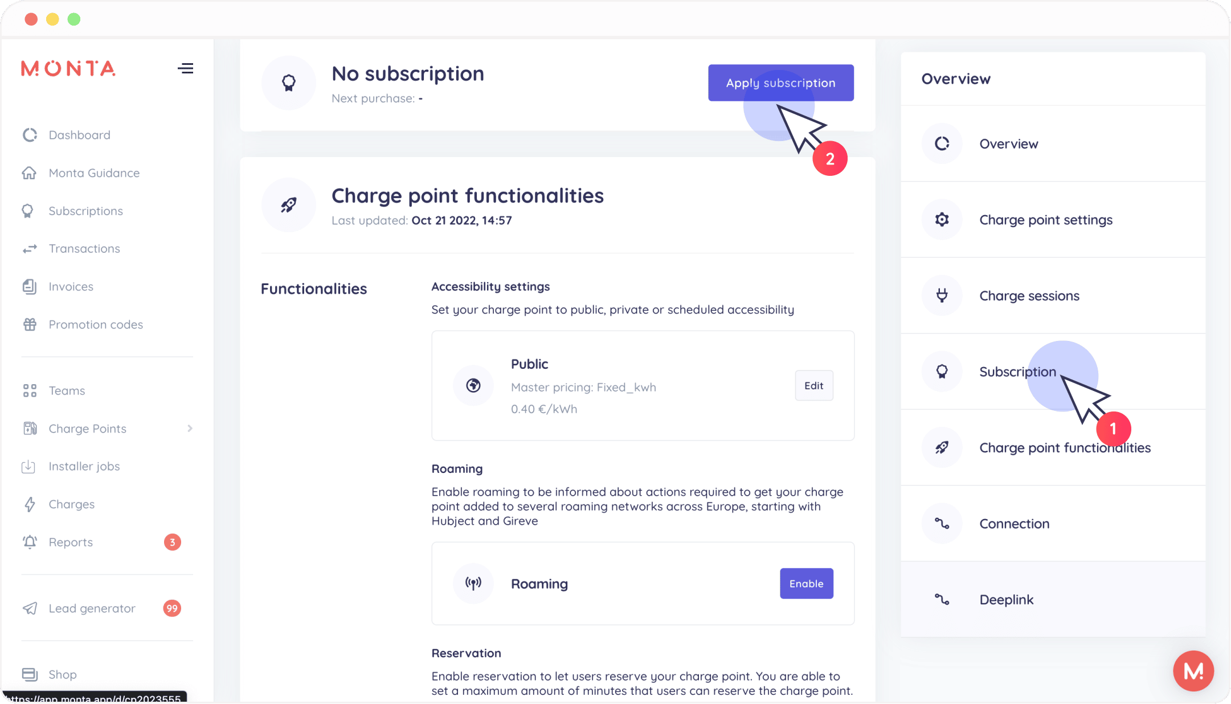Click the Roaming antenna signal icon
The height and width of the screenshot is (704, 1231).
[473, 583]
